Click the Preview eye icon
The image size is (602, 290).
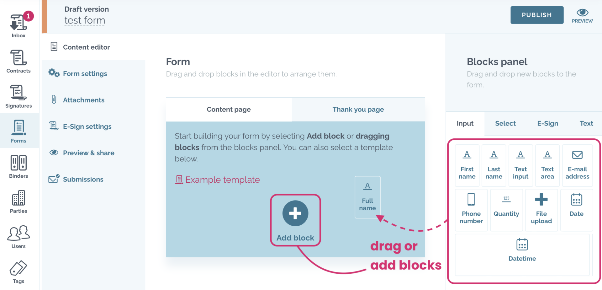tap(582, 13)
